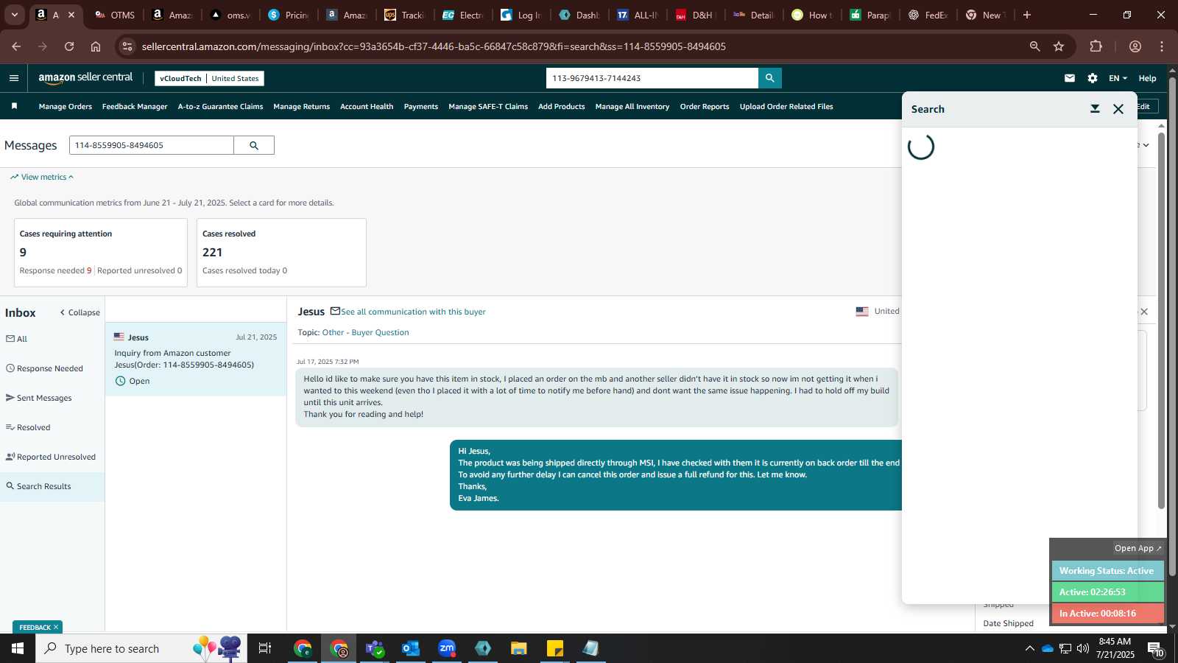
Task: Select Resolved folder
Action: click(29, 427)
